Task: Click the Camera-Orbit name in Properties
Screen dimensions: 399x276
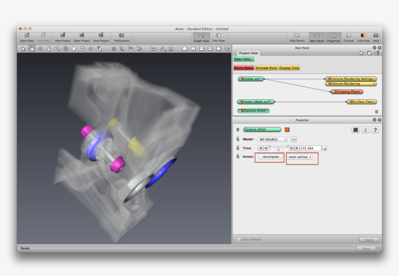Action: point(262,129)
